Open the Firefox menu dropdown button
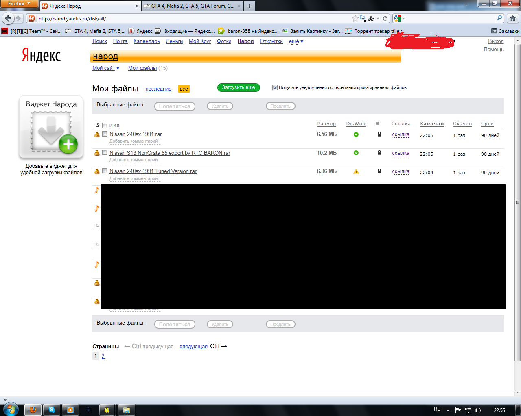This screenshot has width=521, height=416. pyautogui.click(x=19, y=4)
